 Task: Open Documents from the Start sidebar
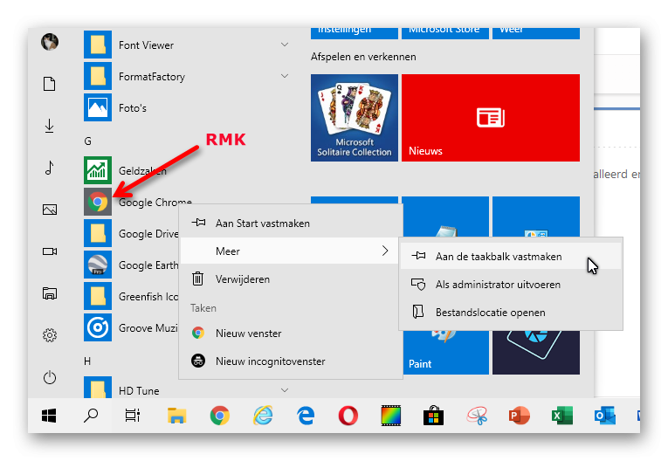50,84
